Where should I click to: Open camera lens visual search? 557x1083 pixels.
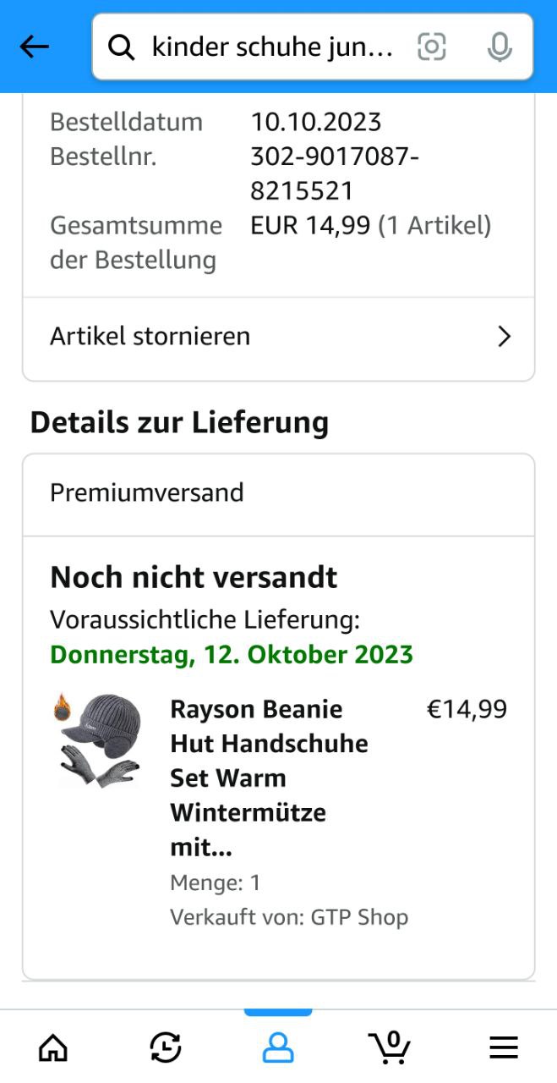[x=431, y=47]
